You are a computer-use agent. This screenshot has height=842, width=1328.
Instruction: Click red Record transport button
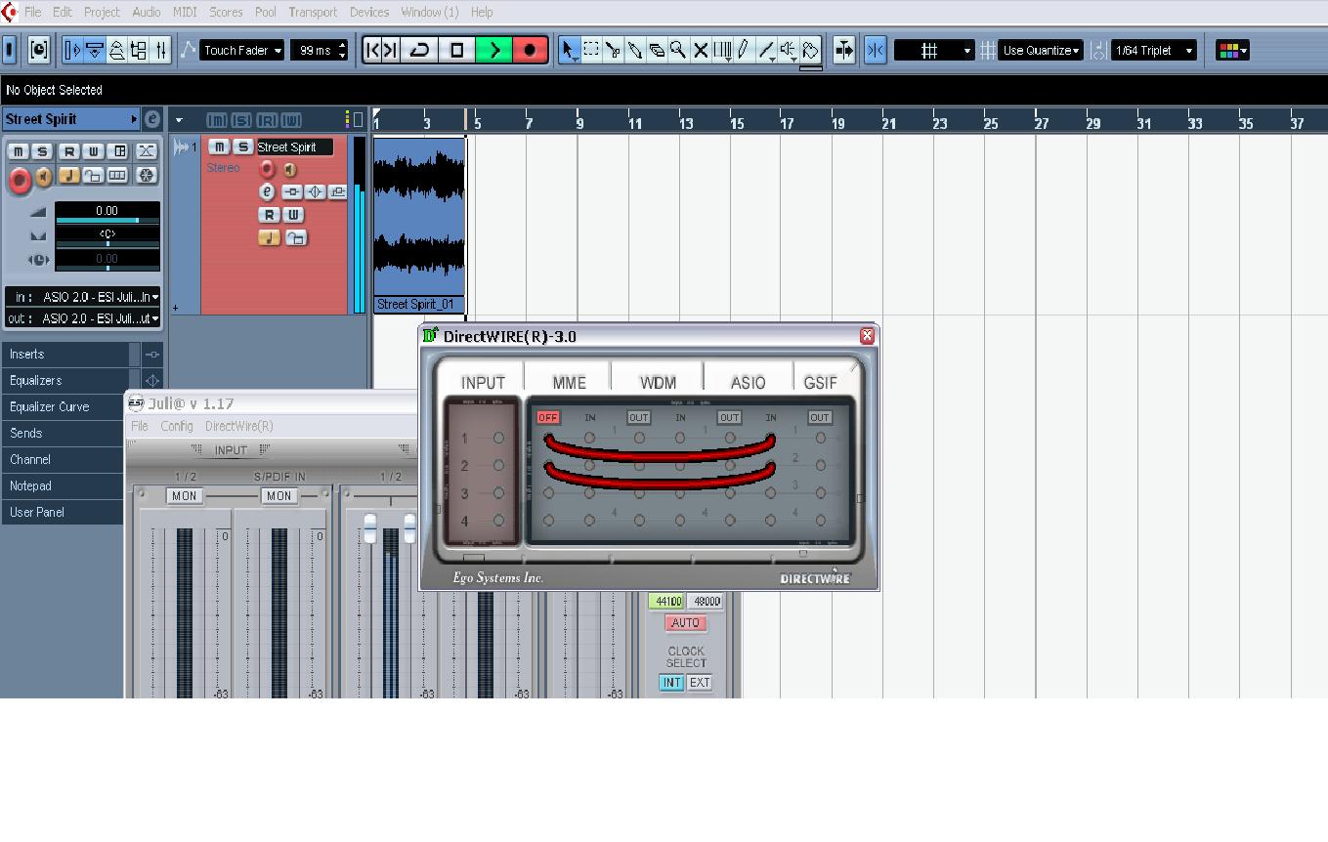[530, 50]
